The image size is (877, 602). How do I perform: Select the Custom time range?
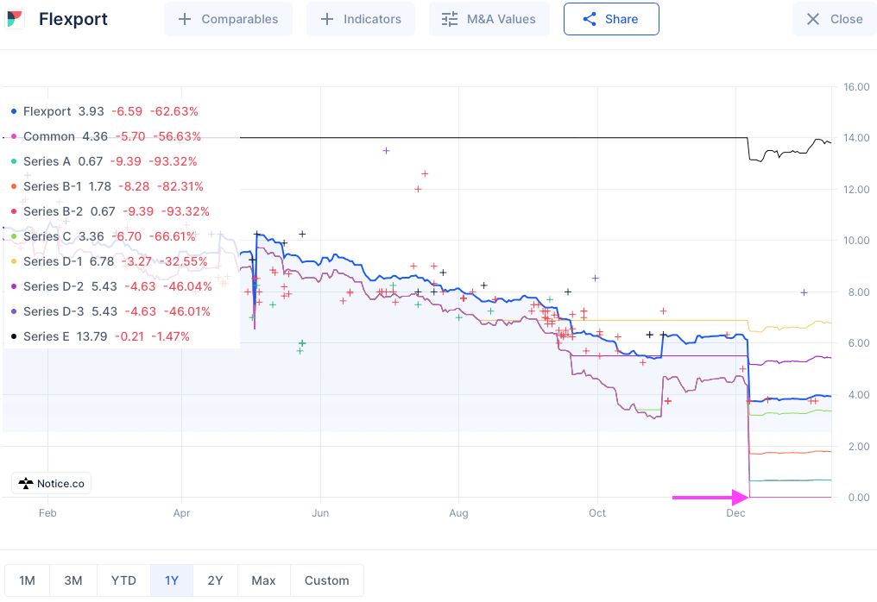click(326, 580)
